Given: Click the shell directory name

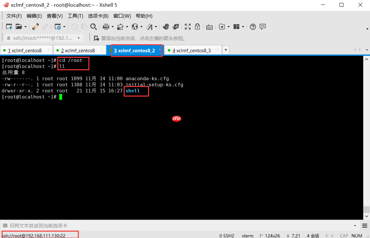Looking at the screenshot, I should [x=133, y=91].
